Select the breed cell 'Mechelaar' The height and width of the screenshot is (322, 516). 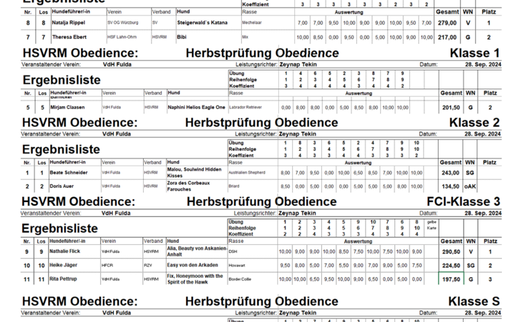(x=252, y=23)
